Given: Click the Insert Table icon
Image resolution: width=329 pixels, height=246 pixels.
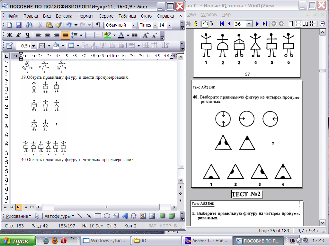Looking at the screenshot, I should (71, 45).
